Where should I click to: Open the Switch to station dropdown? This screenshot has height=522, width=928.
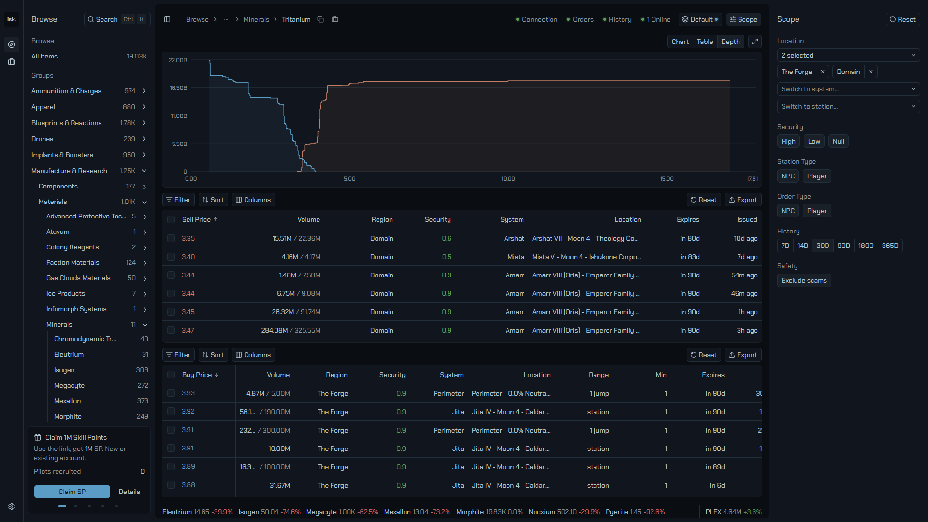coord(848,106)
